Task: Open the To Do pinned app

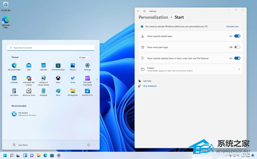Action: (x=73, y=79)
